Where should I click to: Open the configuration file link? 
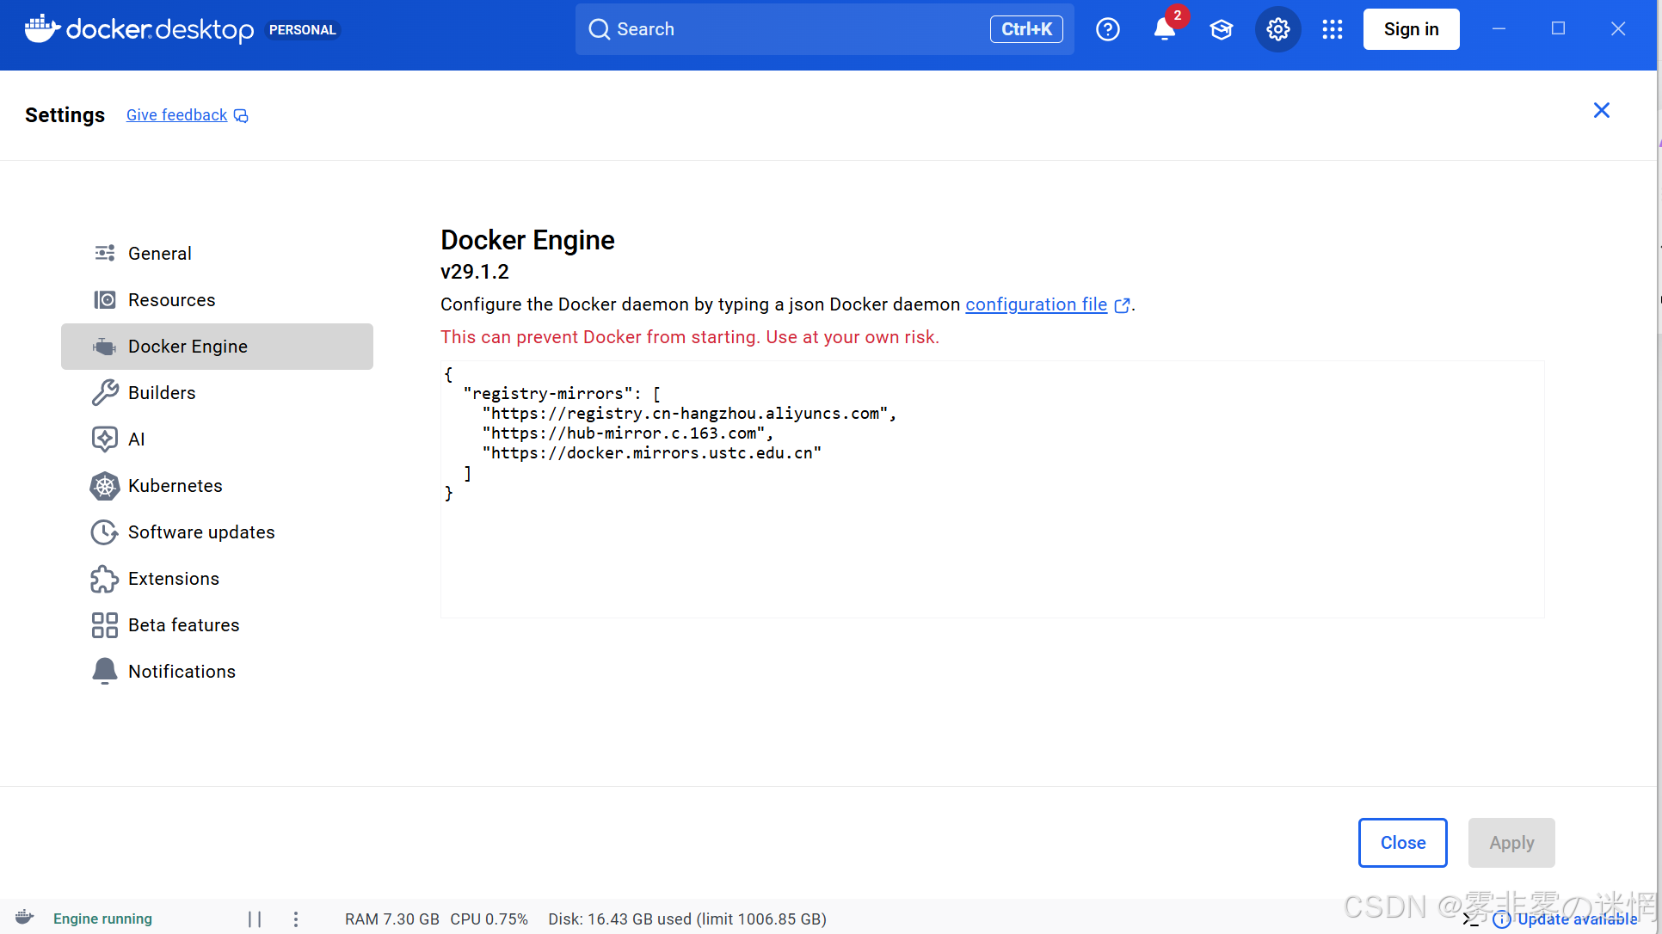tap(1036, 304)
